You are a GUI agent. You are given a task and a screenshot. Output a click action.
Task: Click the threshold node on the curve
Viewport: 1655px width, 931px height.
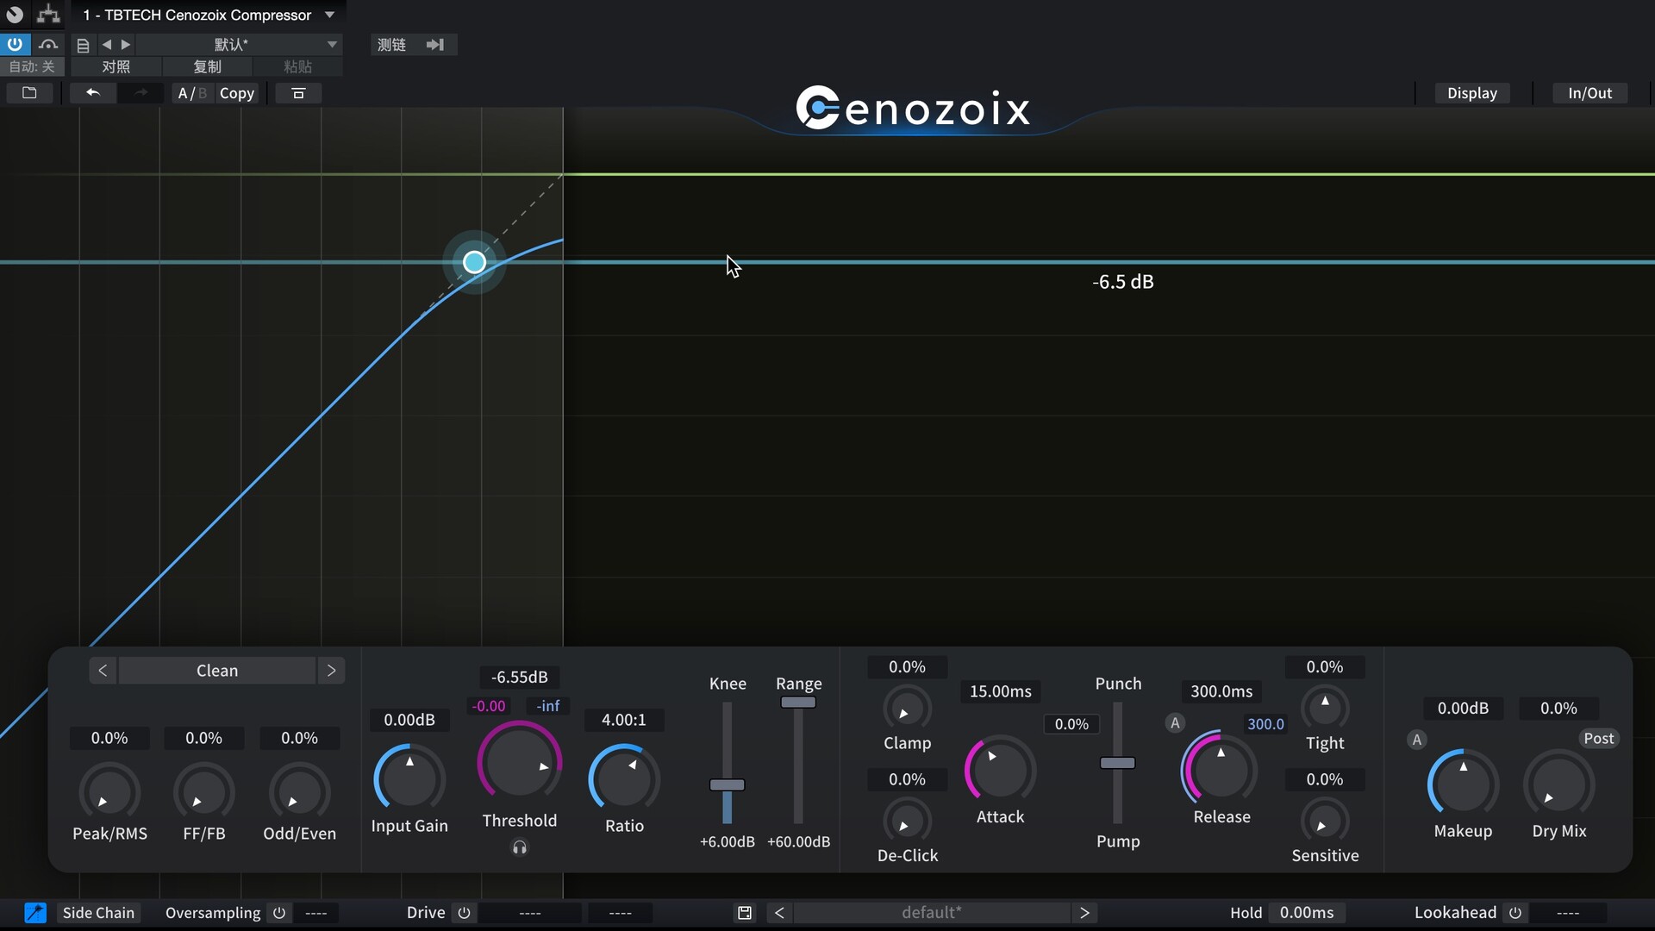[474, 262]
